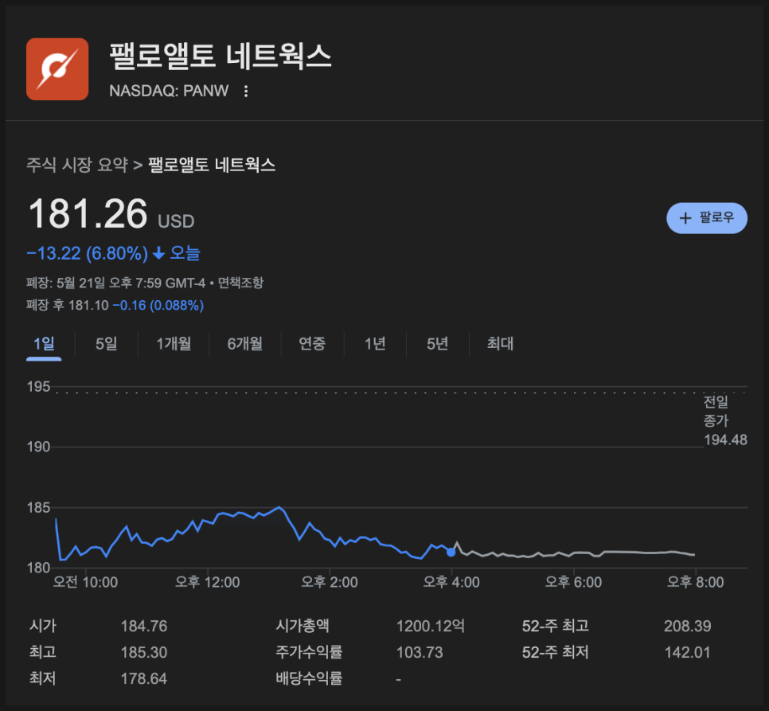This screenshot has height=711, width=769.
Task: Click the title 팰로앨토 네트웍스
Action: (221, 56)
